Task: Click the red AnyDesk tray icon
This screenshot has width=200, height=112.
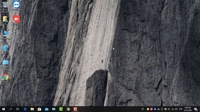Action: point(151,109)
